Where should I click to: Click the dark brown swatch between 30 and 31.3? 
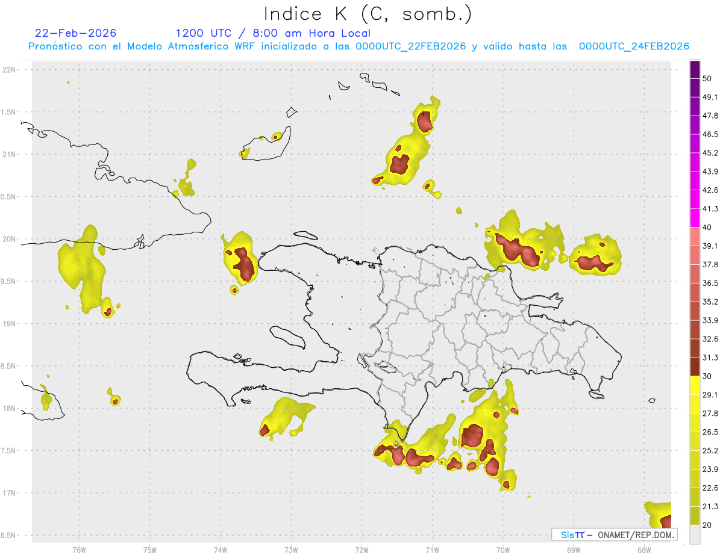[695, 367]
